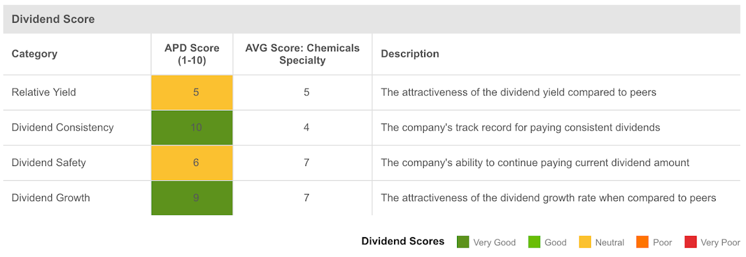Select the AVG Score: Chemicals Specialty header
The width and height of the screenshot is (746, 257).
(302, 54)
